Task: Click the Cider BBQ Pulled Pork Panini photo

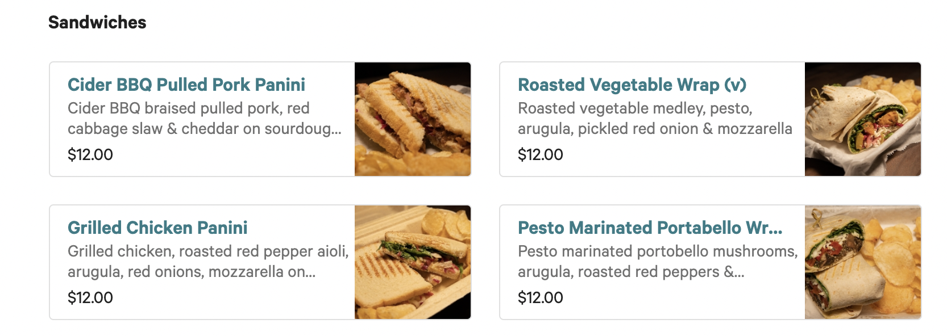Action: (413, 119)
